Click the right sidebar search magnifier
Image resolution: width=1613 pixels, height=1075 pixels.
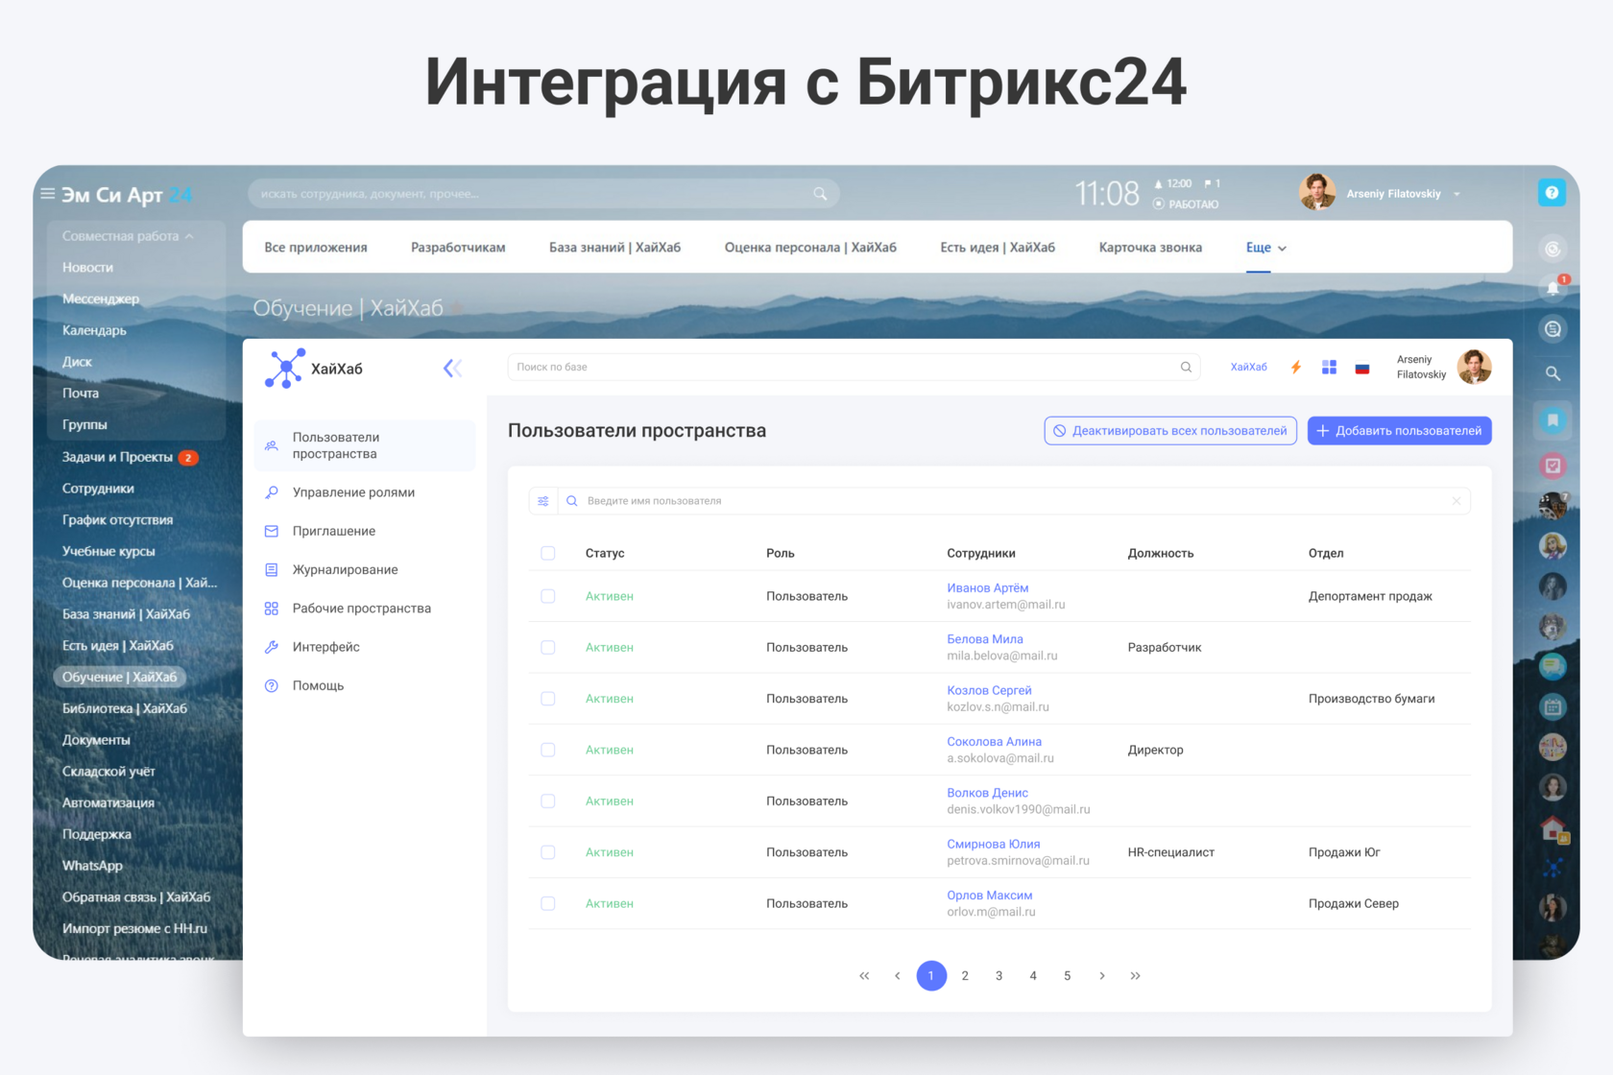[1553, 373]
